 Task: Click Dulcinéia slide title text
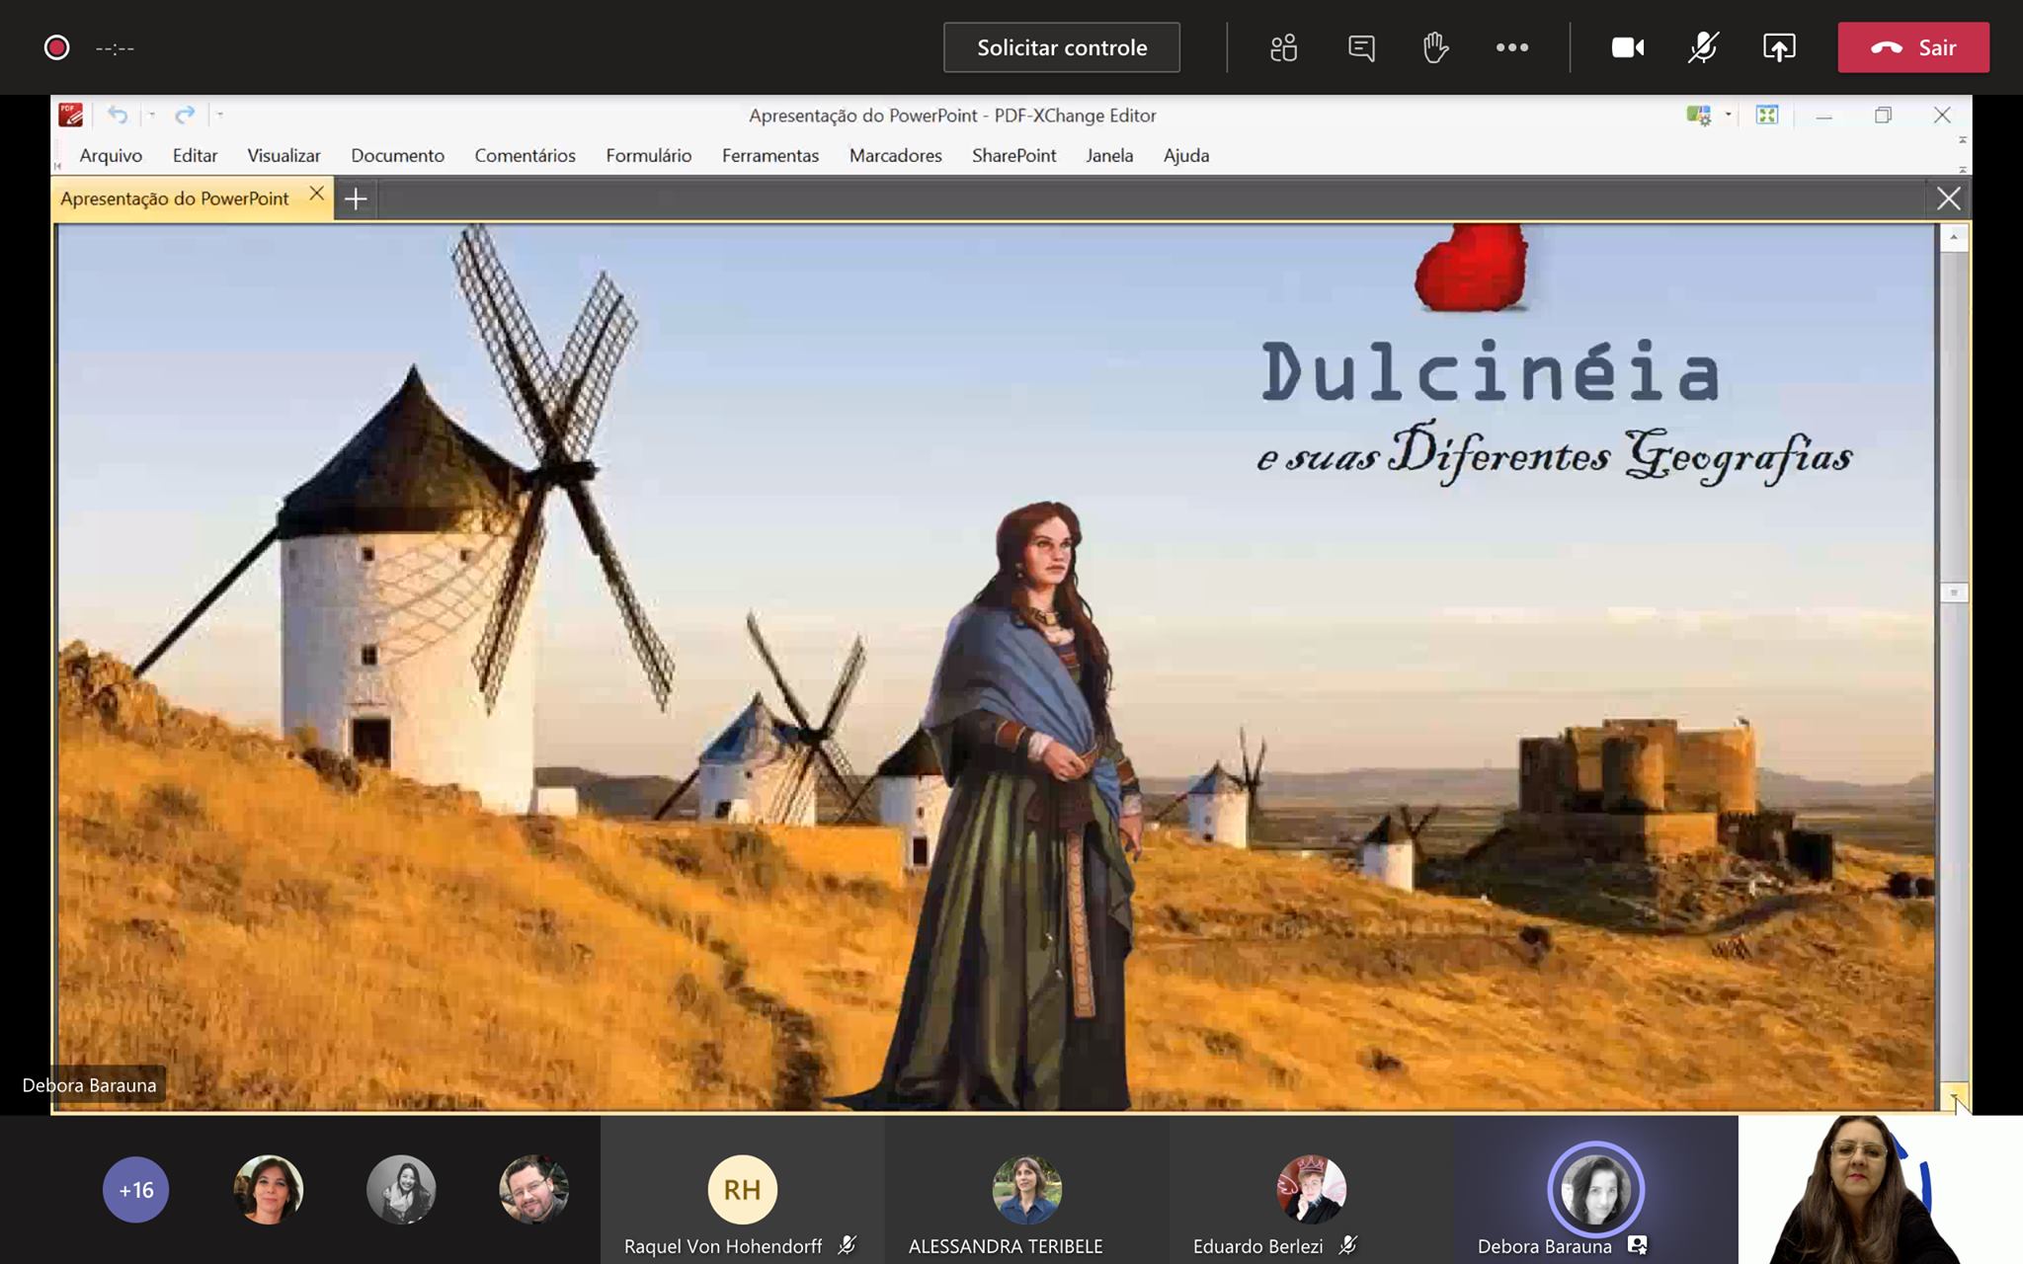click(1491, 371)
